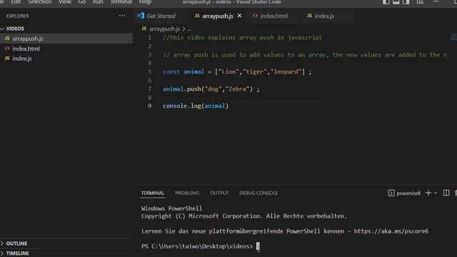Click the HTML file icon of index.html in Explorer
The image size is (457, 257).
click(x=7, y=49)
